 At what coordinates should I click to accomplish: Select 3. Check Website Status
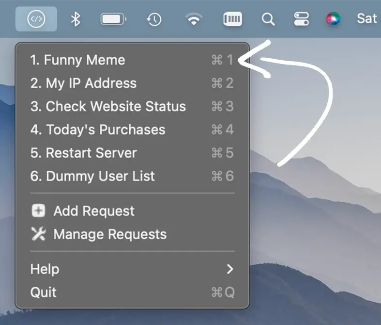pos(132,106)
